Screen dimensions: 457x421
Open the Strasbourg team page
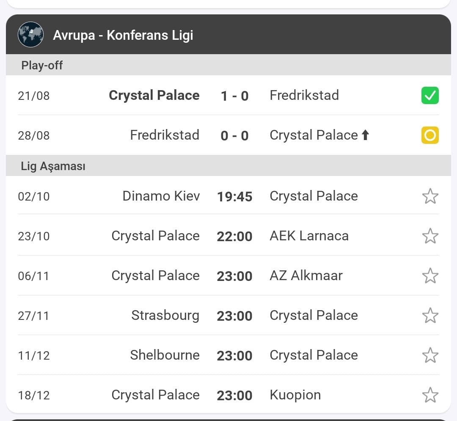165,316
